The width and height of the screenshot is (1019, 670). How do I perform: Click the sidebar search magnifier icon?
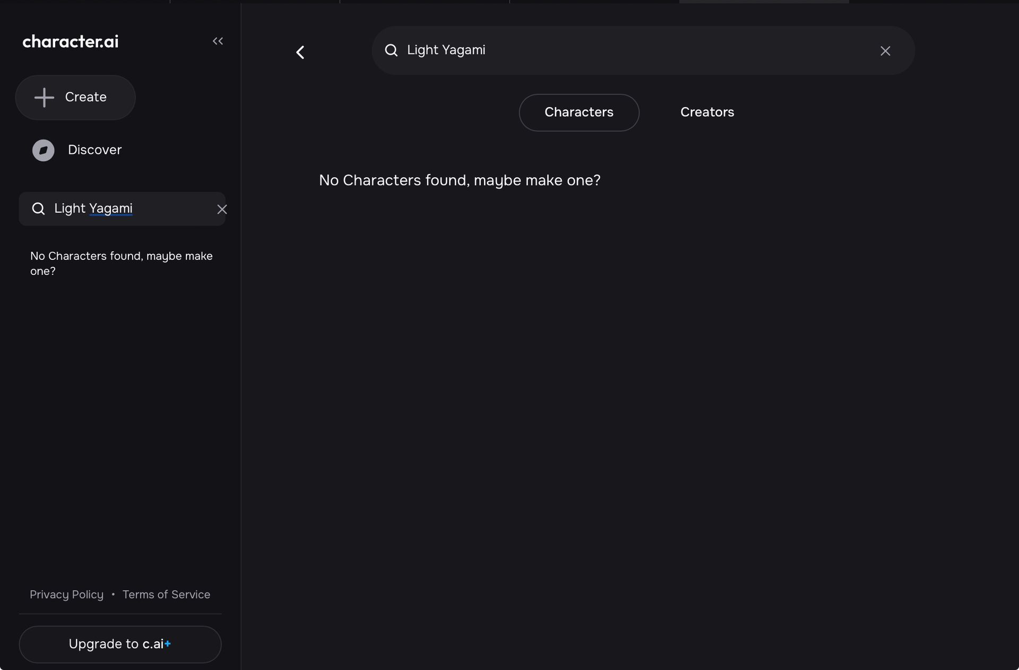tap(38, 208)
